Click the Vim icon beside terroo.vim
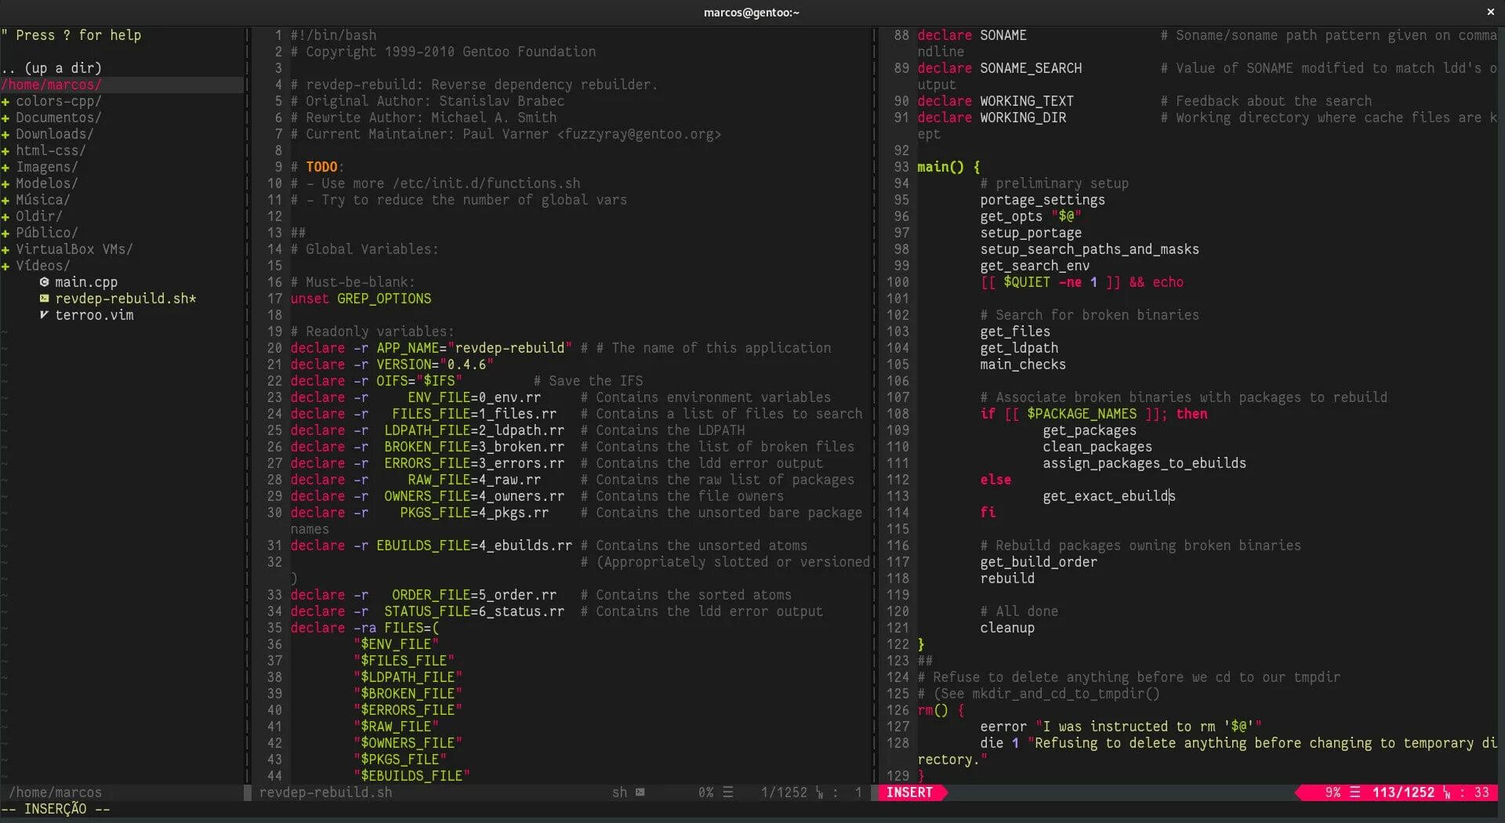 click(x=44, y=315)
